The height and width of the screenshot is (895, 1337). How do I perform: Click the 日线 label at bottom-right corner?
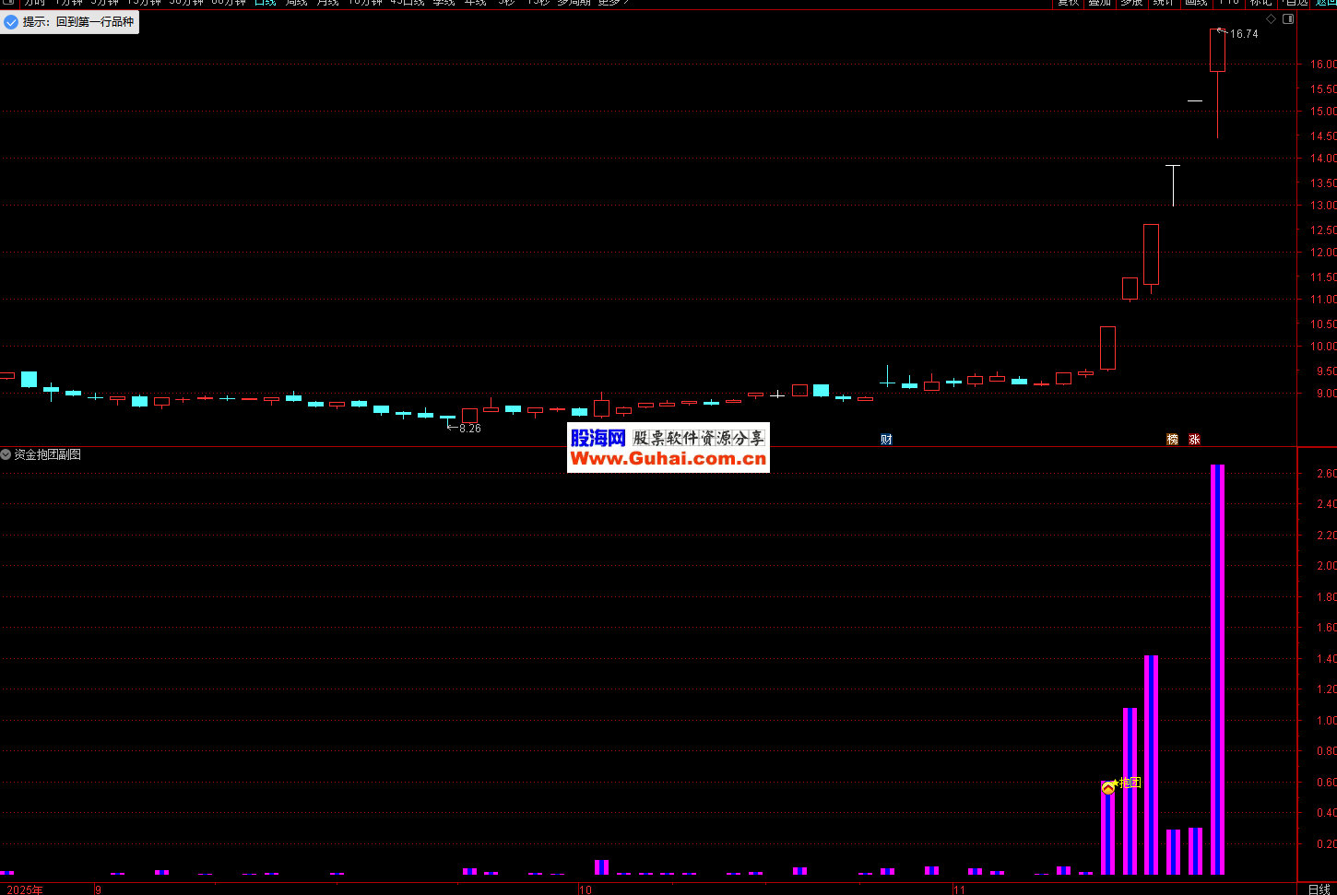click(1319, 889)
